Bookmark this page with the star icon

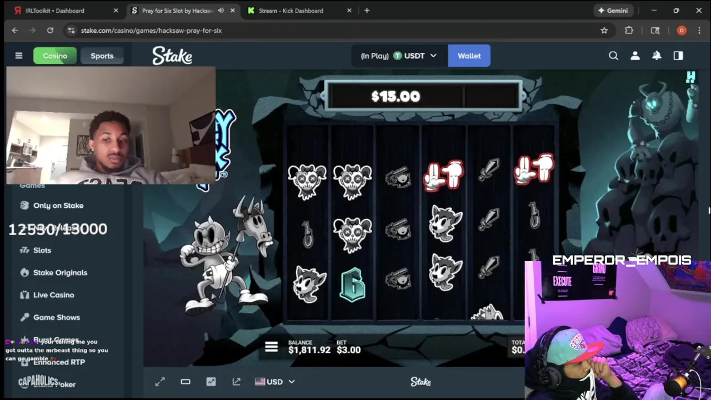604,31
